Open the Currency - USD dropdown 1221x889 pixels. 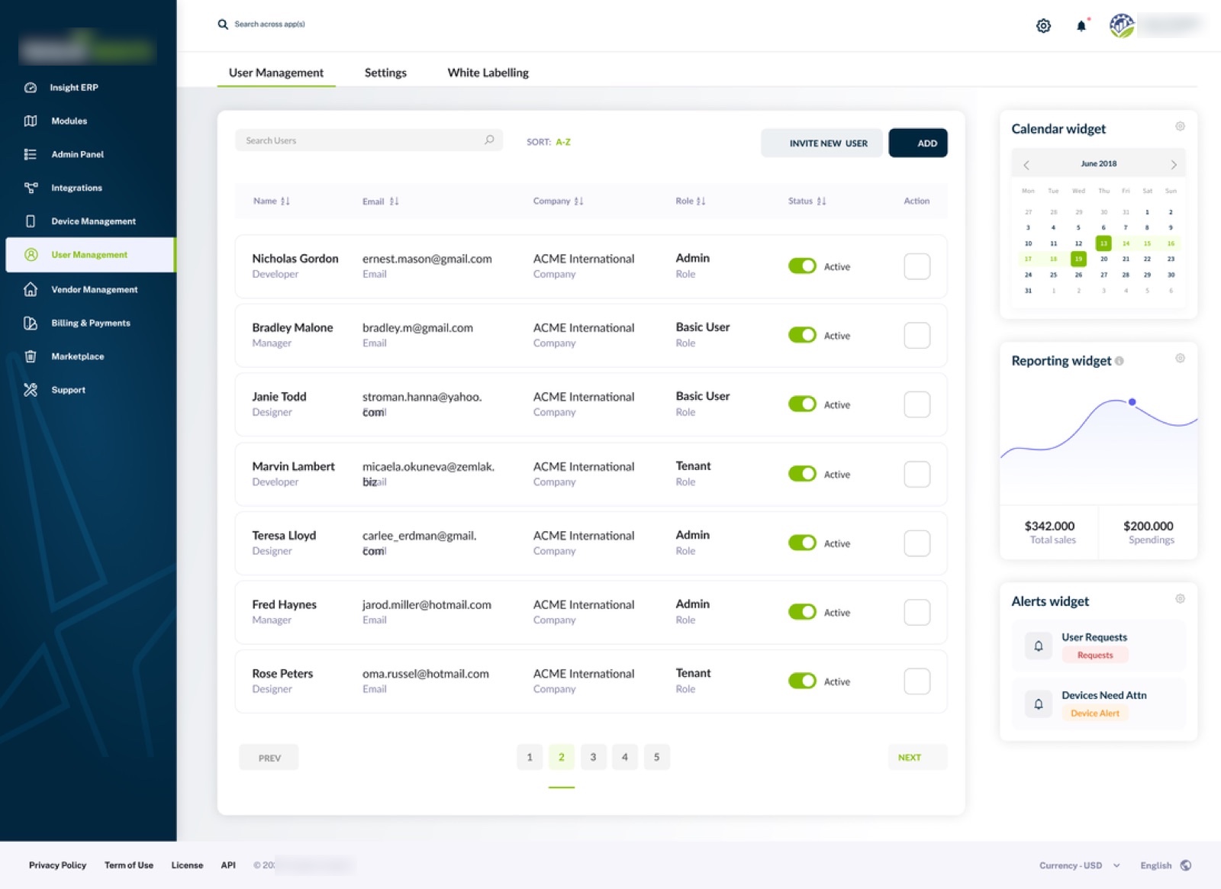1079,865
